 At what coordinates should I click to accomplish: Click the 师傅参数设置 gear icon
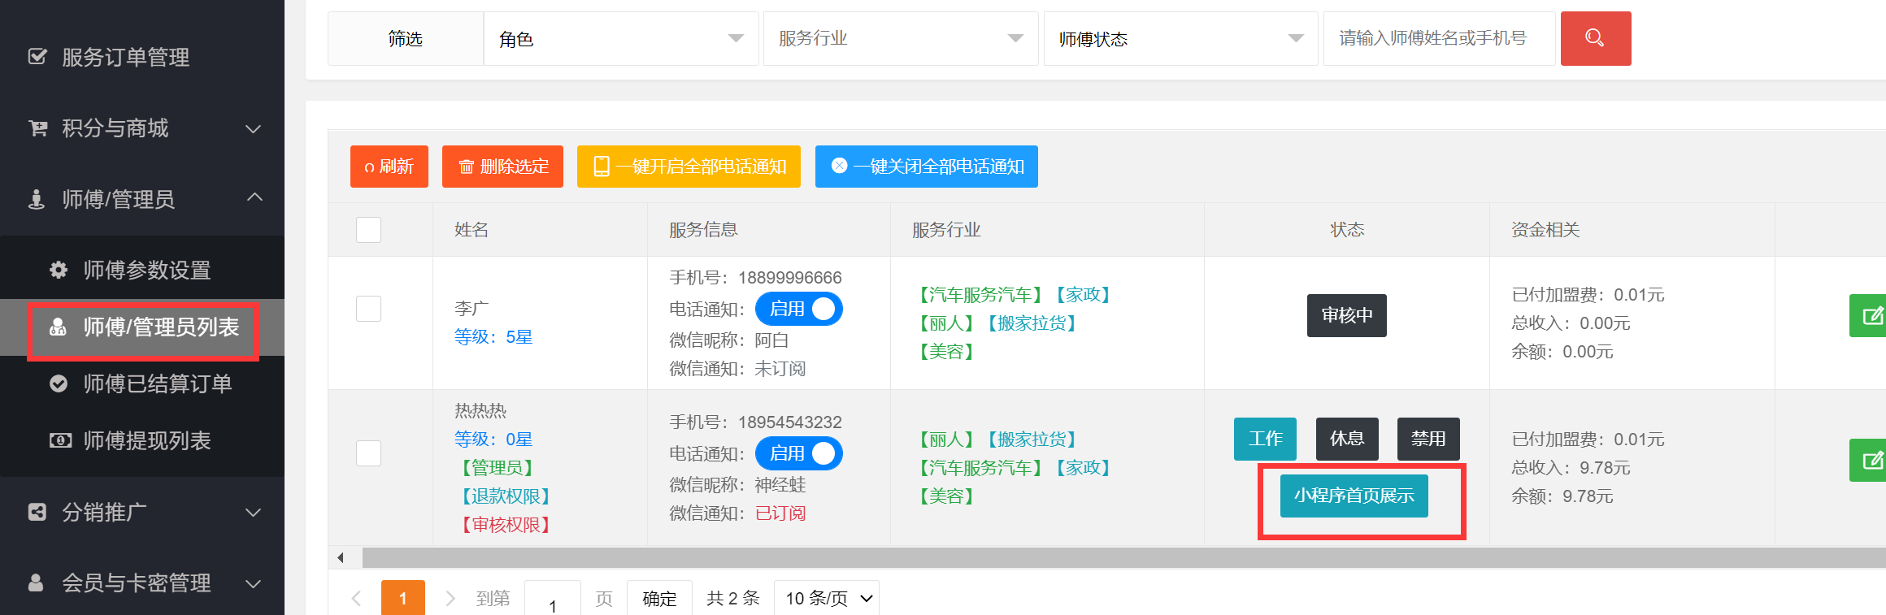click(x=59, y=270)
